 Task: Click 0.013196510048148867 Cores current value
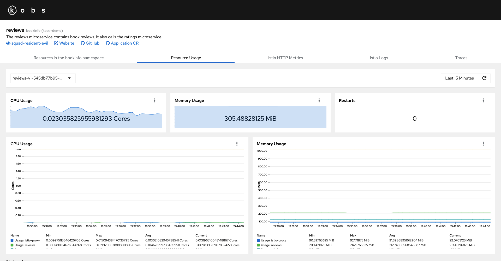click(x=217, y=240)
